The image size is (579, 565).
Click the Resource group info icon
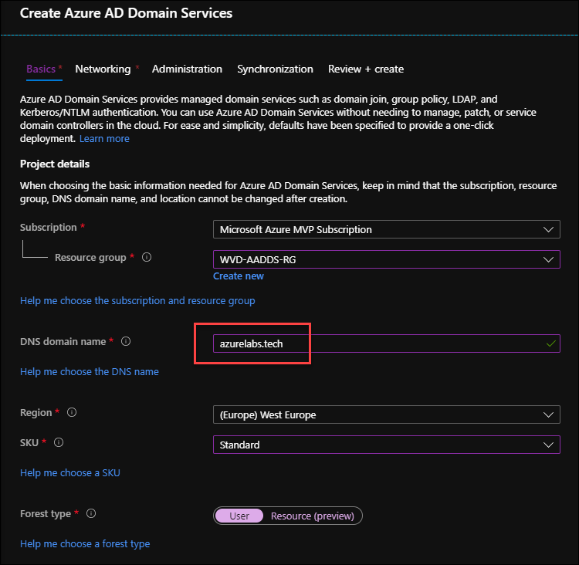click(x=147, y=257)
